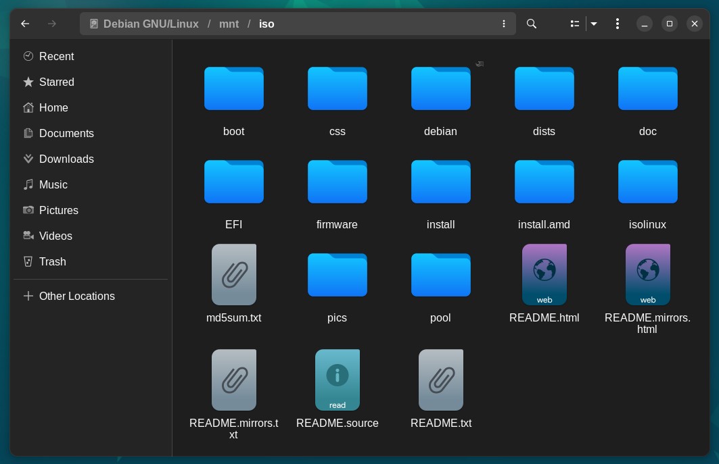
Task: Open Downloads in the sidebar
Action: tap(91, 159)
